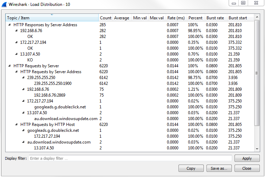Click the scrollbar down arrow

pyautogui.click(x=257, y=149)
